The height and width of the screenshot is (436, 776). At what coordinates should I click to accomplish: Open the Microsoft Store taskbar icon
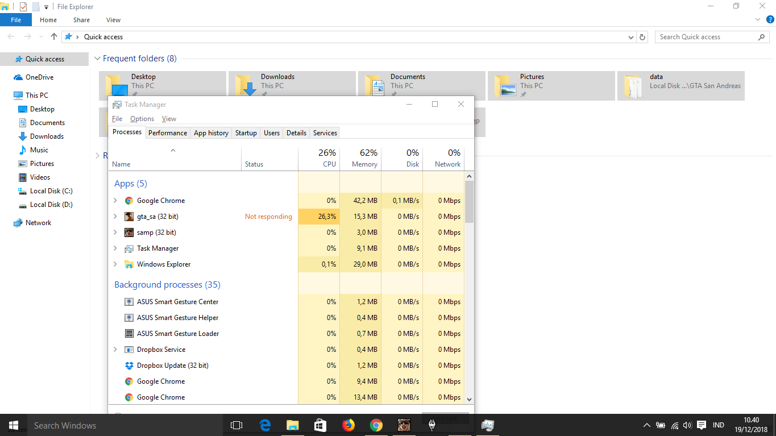(x=320, y=425)
